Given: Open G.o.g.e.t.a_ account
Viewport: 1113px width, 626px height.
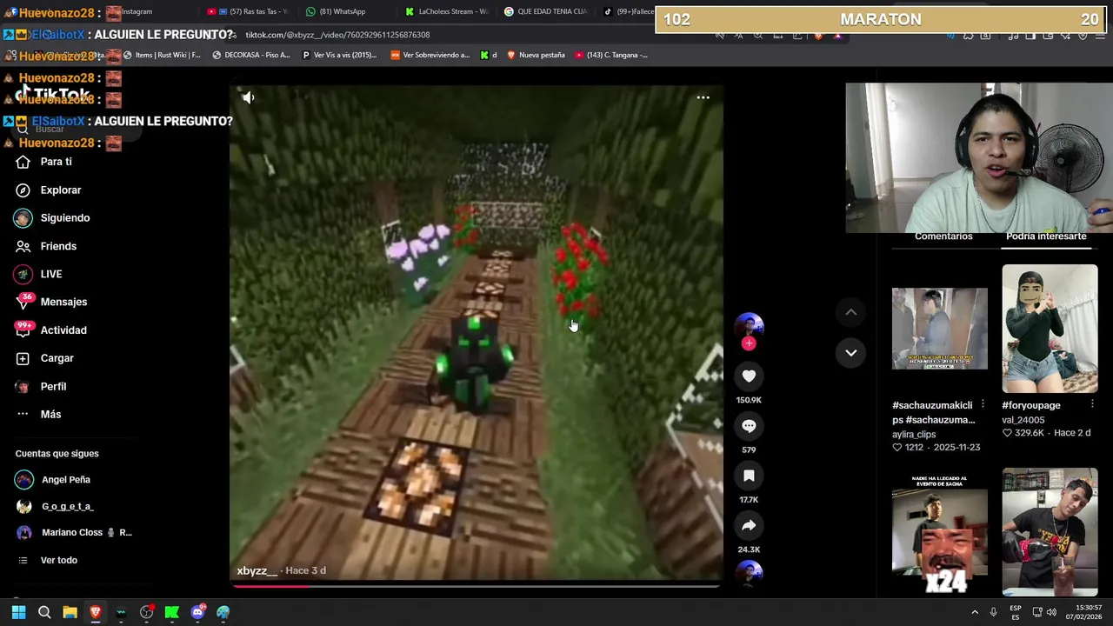Looking at the screenshot, I should coord(67,506).
